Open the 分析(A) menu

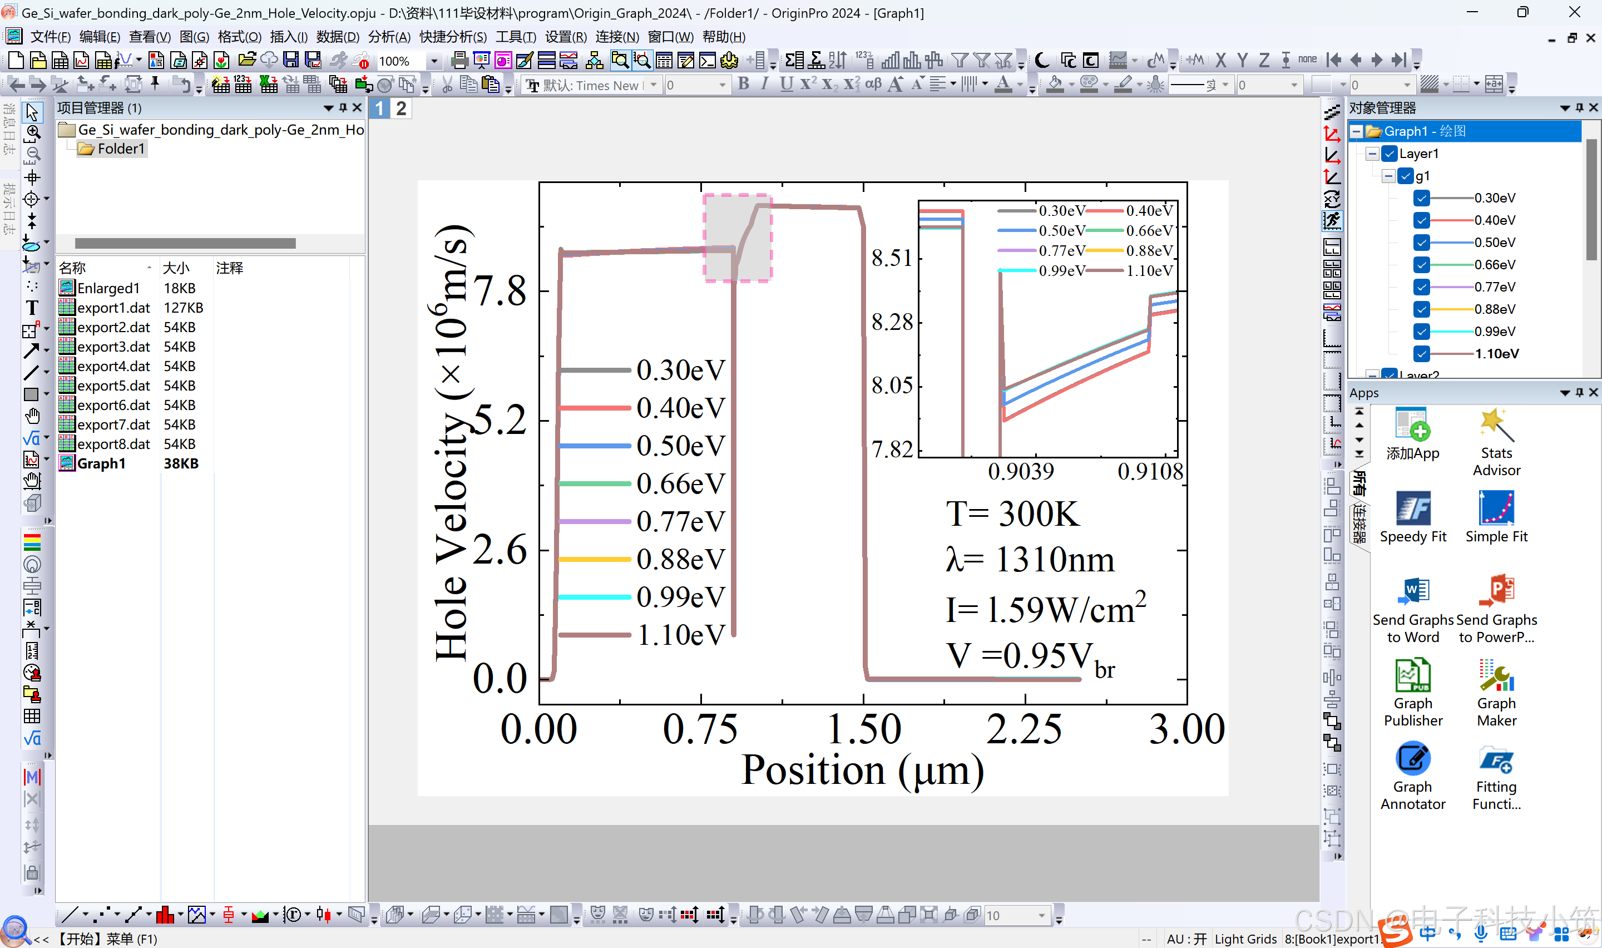388,37
